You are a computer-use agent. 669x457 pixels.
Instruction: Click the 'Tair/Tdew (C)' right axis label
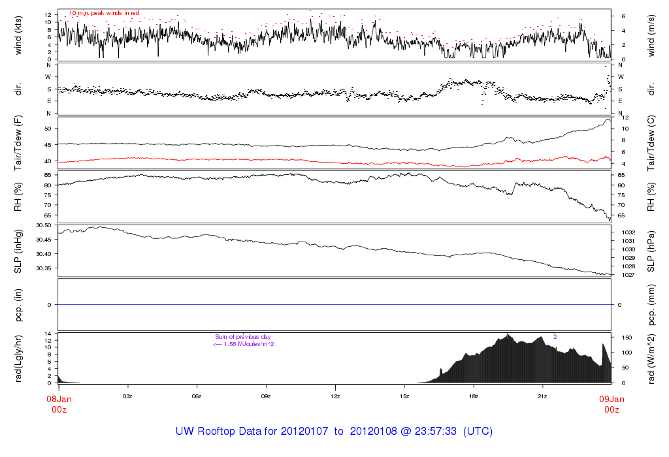coord(651,144)
